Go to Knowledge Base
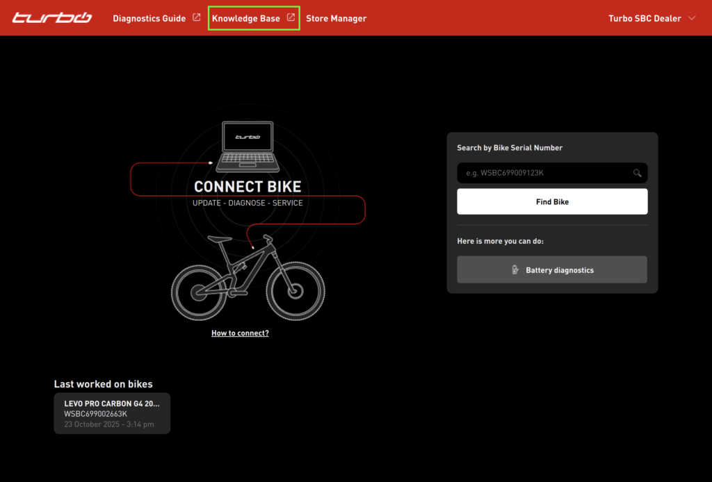 pyautogui.click(x=246, y=18)
